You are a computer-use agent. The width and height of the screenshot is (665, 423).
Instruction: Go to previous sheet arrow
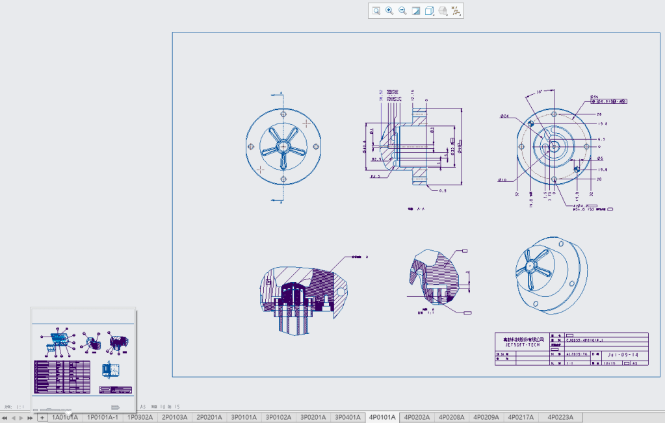point(13,418)
